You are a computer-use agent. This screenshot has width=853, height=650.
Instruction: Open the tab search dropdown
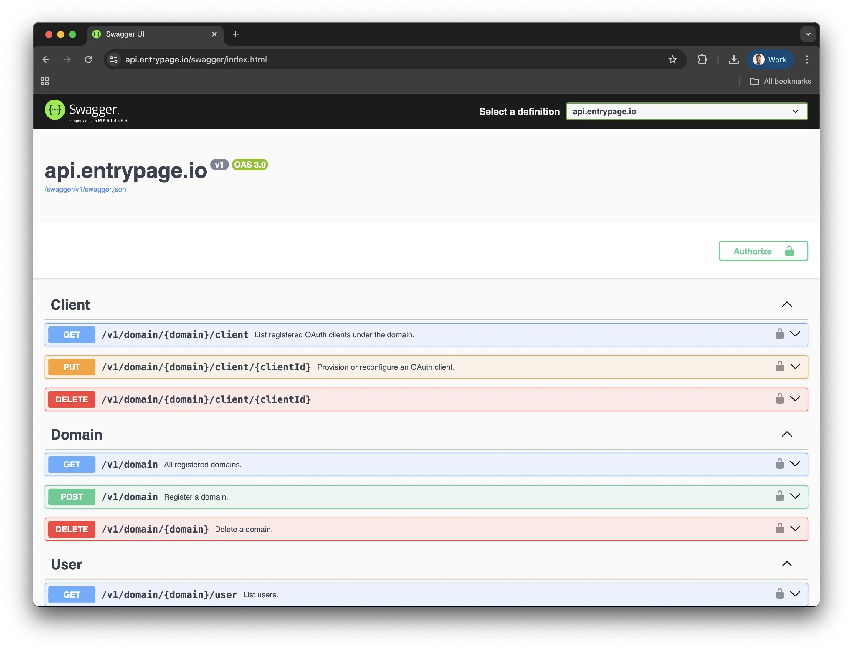[x=808, y=34]
